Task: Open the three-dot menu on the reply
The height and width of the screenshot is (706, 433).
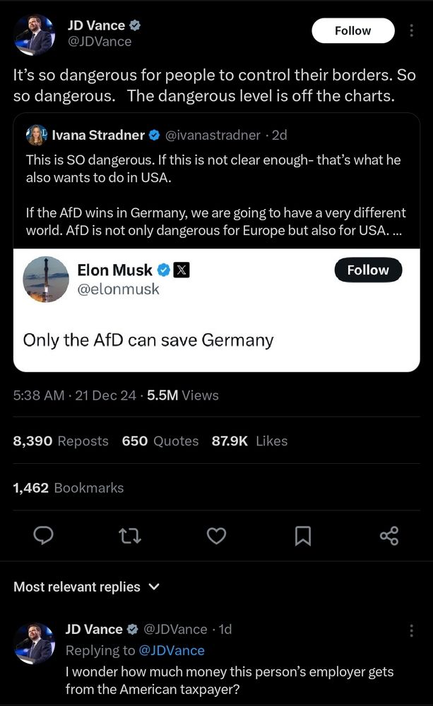Action: coord(412,630)
